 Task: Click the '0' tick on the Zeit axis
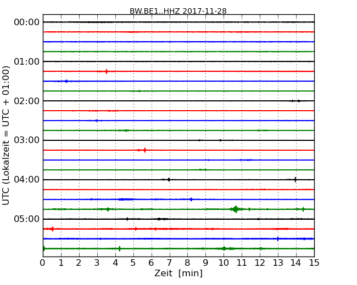[x=43, y=263]
